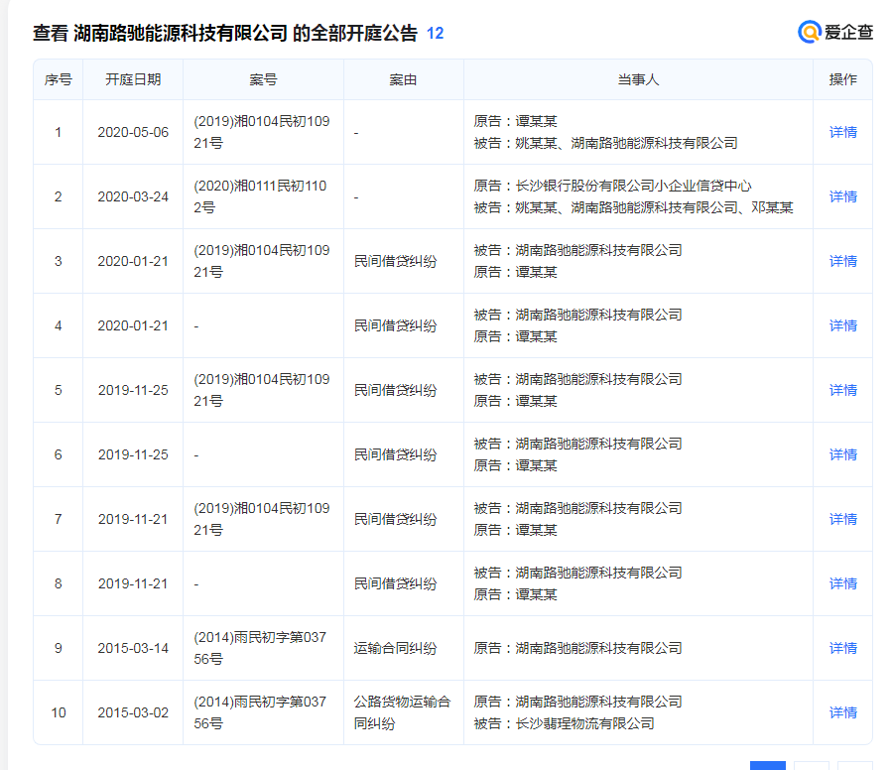Open 详情 link in row 7

842,519
